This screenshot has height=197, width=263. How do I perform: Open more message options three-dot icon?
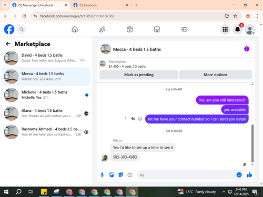point(126,119)
